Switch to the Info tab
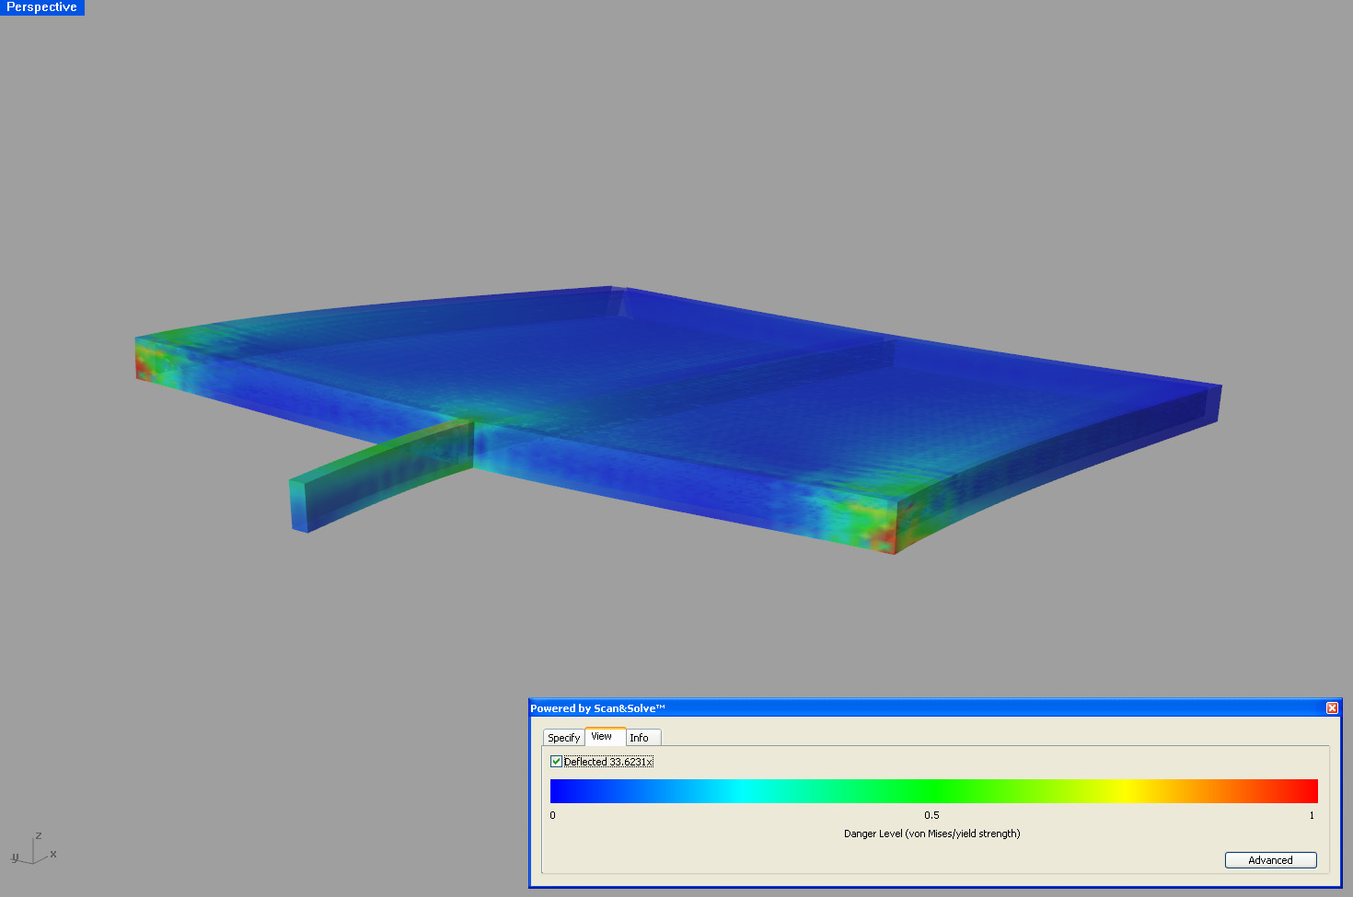Viewport: 1353px width, 897px height. click(642, 737)
